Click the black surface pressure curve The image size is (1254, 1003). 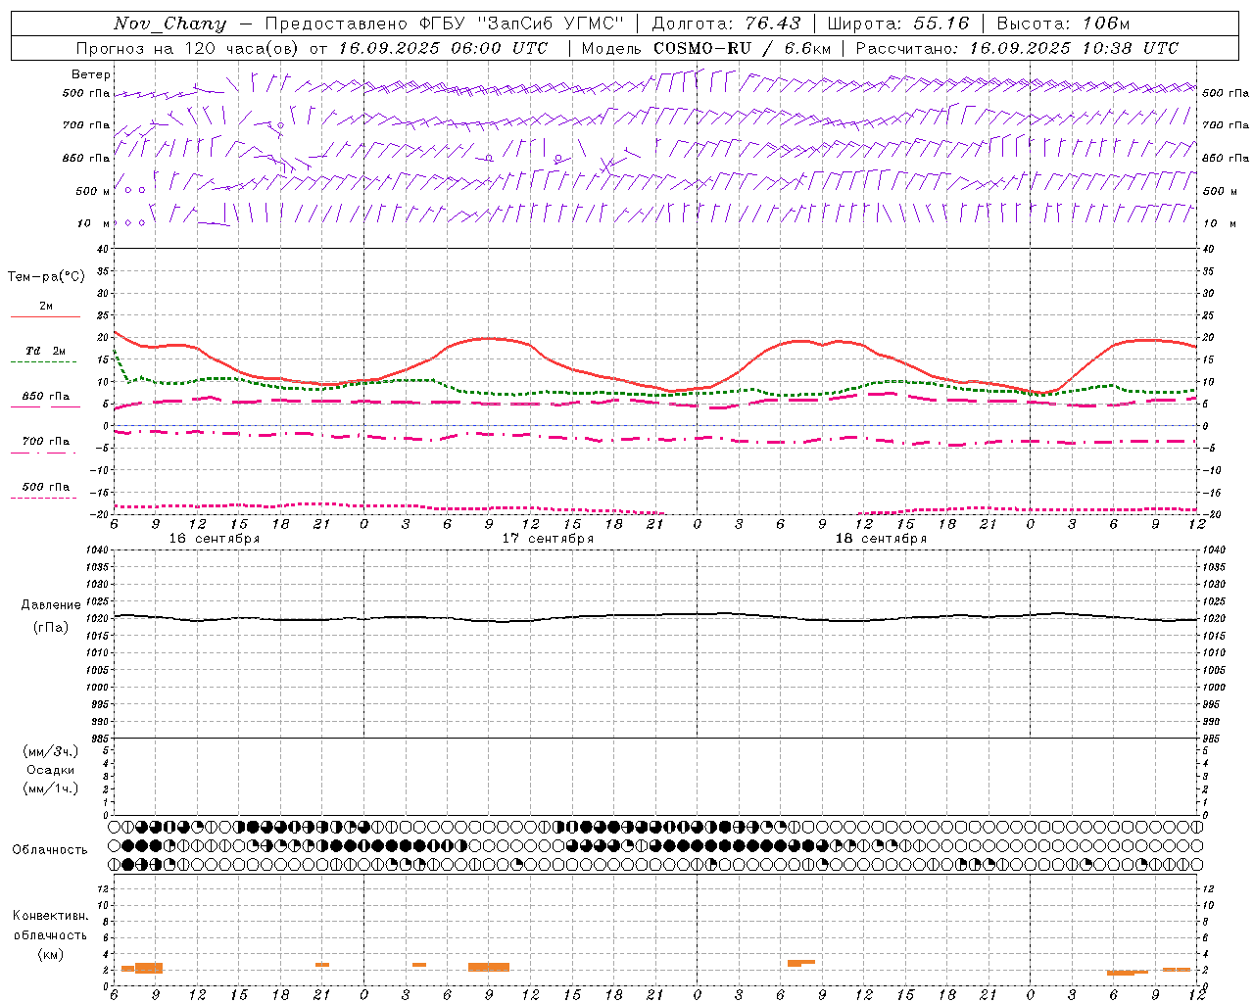click(x=656, y=616)
